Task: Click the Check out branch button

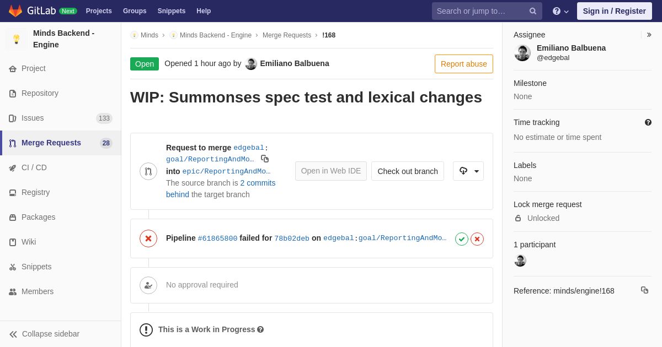Action: point(408,171)
